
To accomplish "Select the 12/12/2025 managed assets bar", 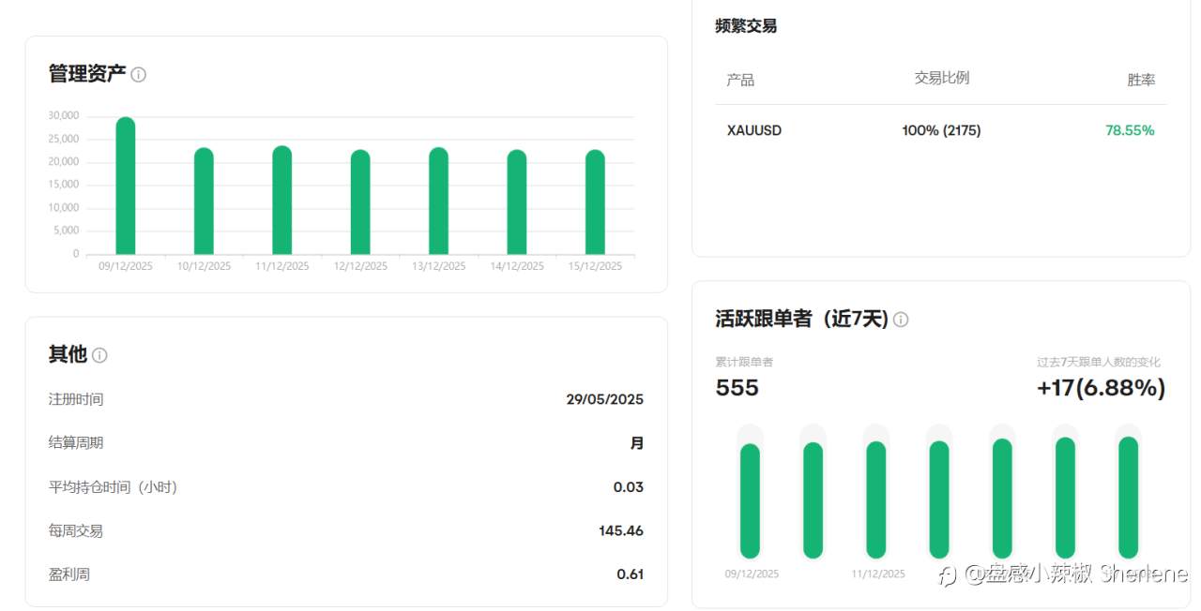I will pos(360,201).
